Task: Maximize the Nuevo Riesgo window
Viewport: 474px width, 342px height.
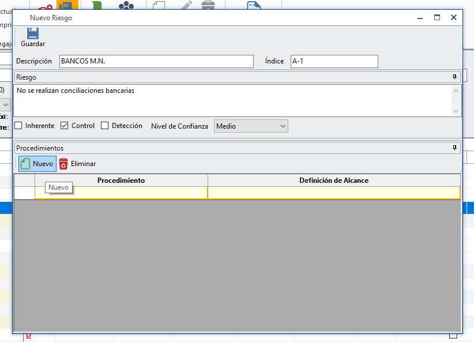Action: (437, 18)
